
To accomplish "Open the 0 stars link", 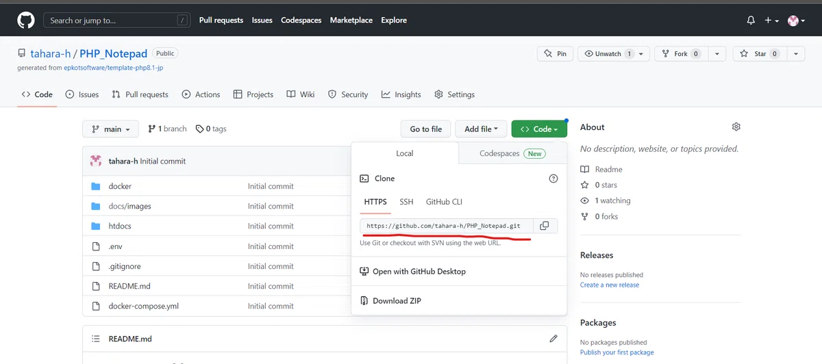I will [599, 185].
